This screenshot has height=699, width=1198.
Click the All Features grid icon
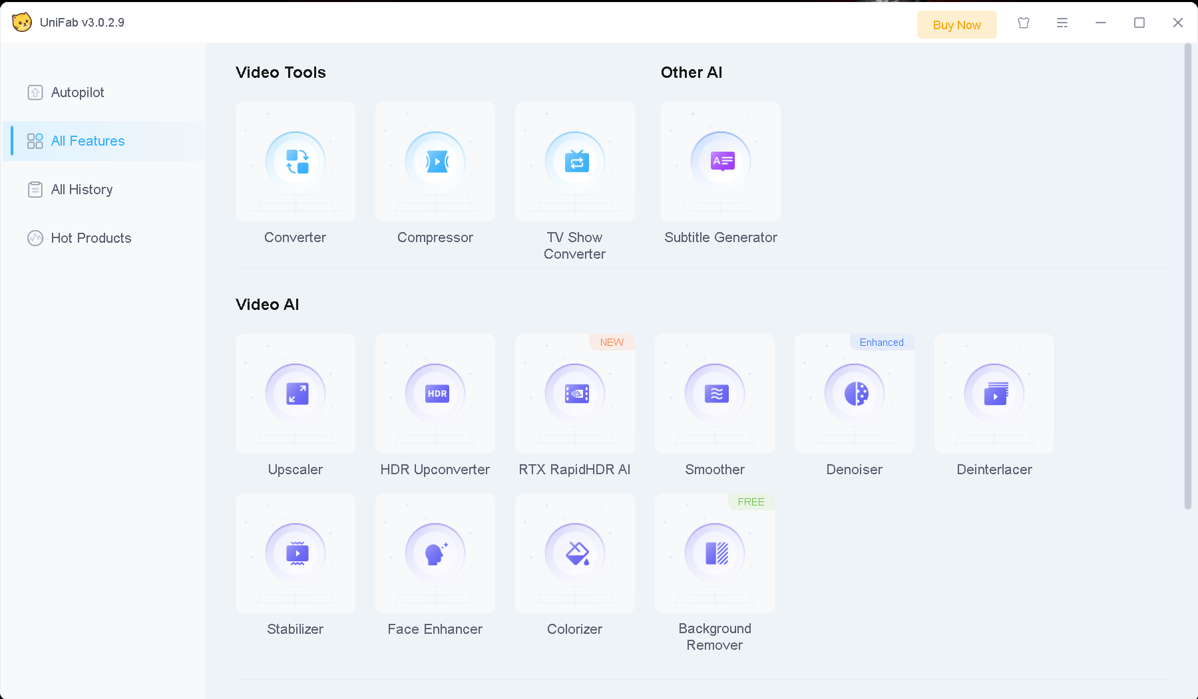click(x=35, y=141)
